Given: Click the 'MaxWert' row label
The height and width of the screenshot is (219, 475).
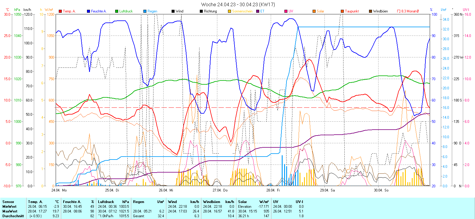Looking at the screenshot, I should [10, 211].
